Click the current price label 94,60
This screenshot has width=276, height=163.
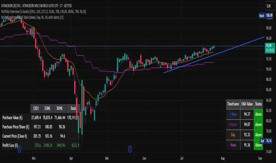pyautogui.click(x=270, y=48)
